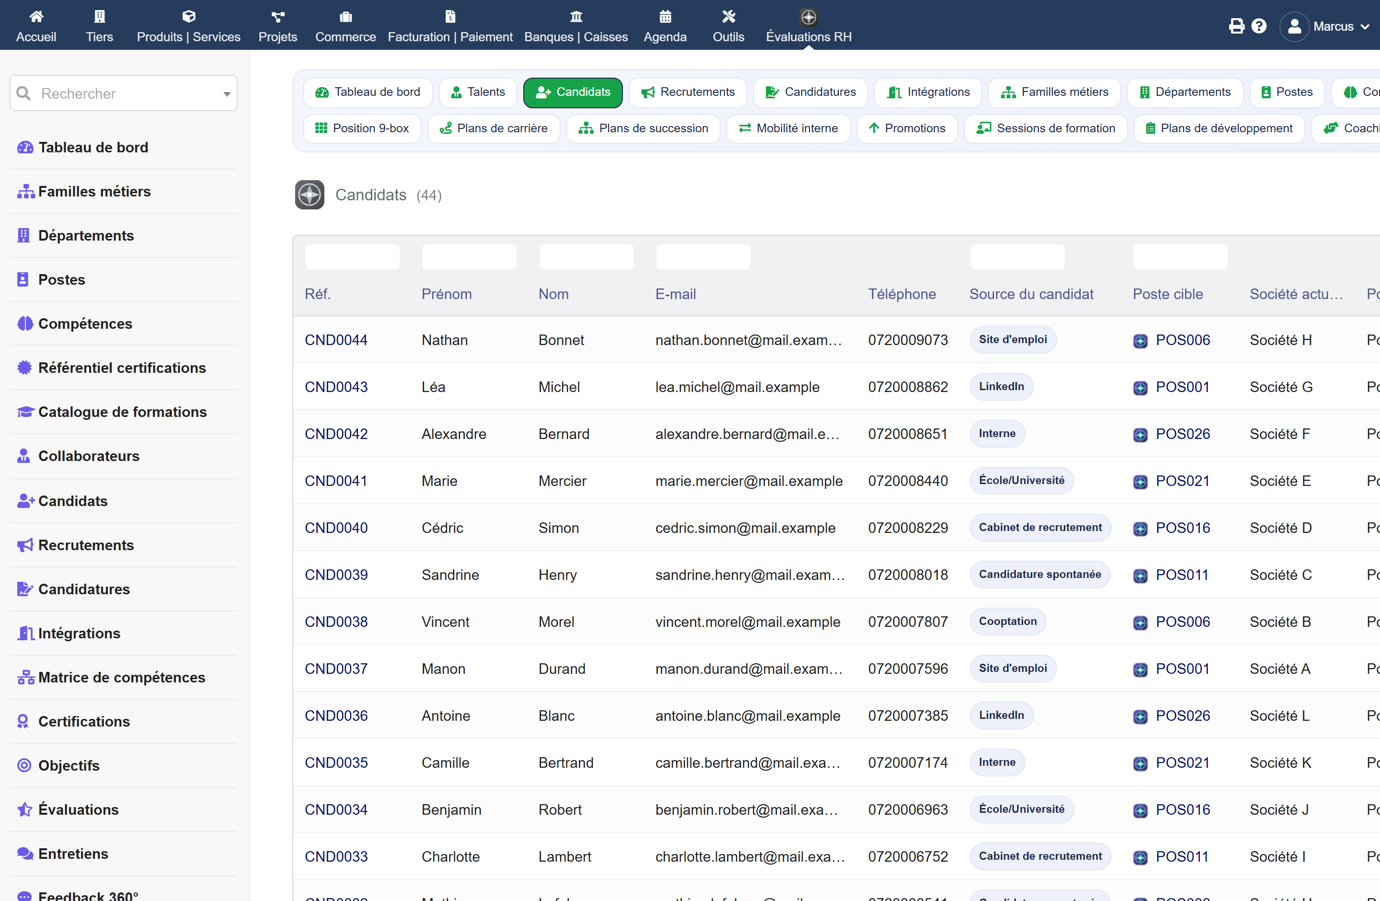Open the Promotions tab
The height and width of the screenshot is (901, 1380).
907,128
